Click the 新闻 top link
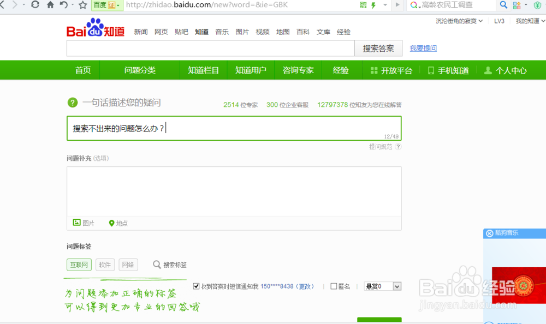The image size is (546, 324). pos(141,32)
